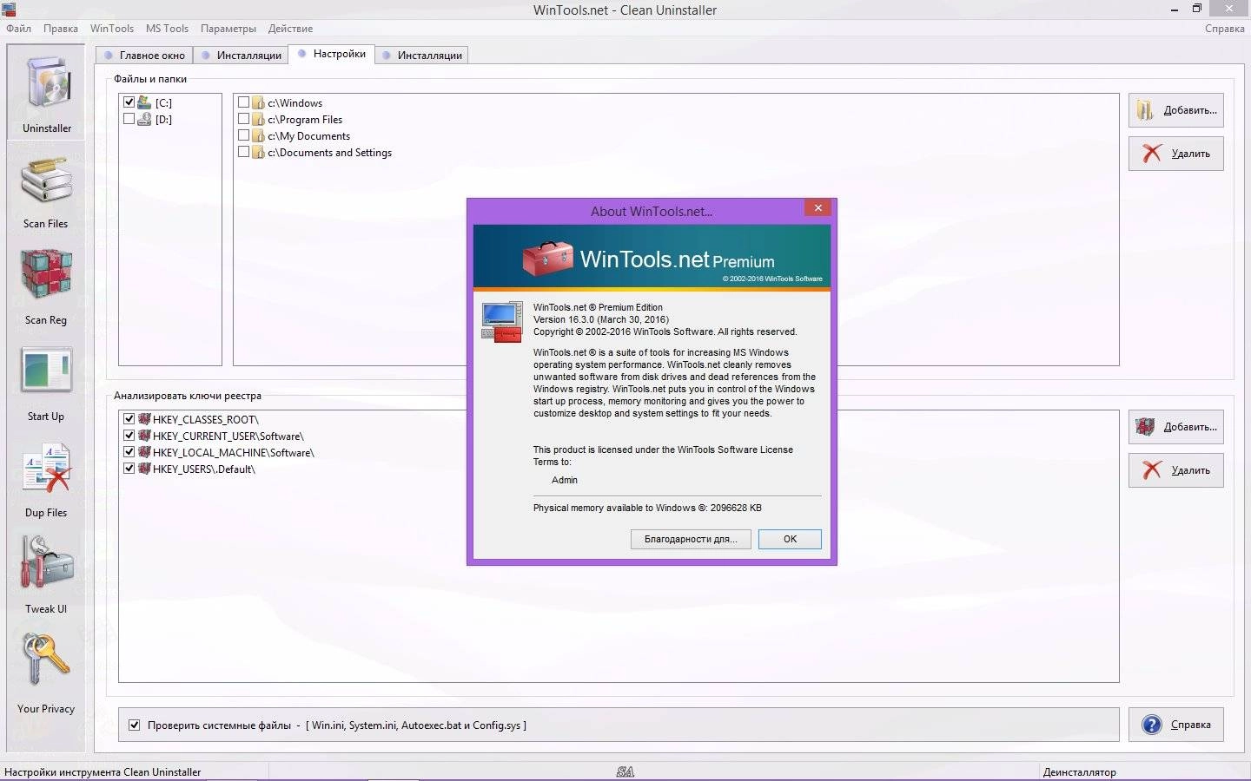The width and height of the screenshot is (1251, 781).
Task: Check the [D:] drive checkbox
Action: click(x=129, y=119)
